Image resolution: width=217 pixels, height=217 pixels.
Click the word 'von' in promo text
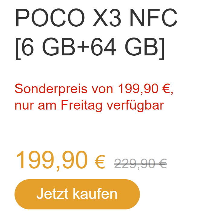click(x=102, y=90)
